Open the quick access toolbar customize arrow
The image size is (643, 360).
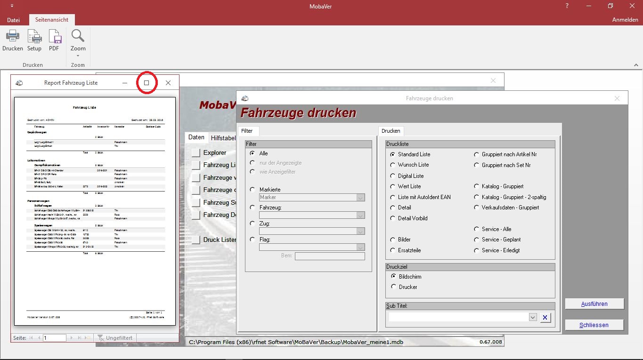pos(11,6)
